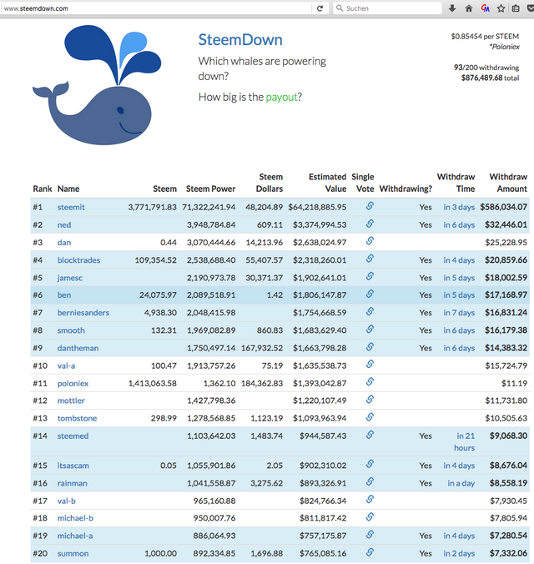Open the single vote link icon for poloniex
The height and width of the screenshot is (564, 534).
coord(370,381)
